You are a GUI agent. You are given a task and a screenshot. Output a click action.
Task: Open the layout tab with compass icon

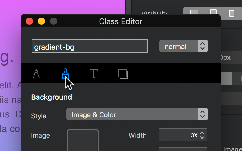[36, 74]
